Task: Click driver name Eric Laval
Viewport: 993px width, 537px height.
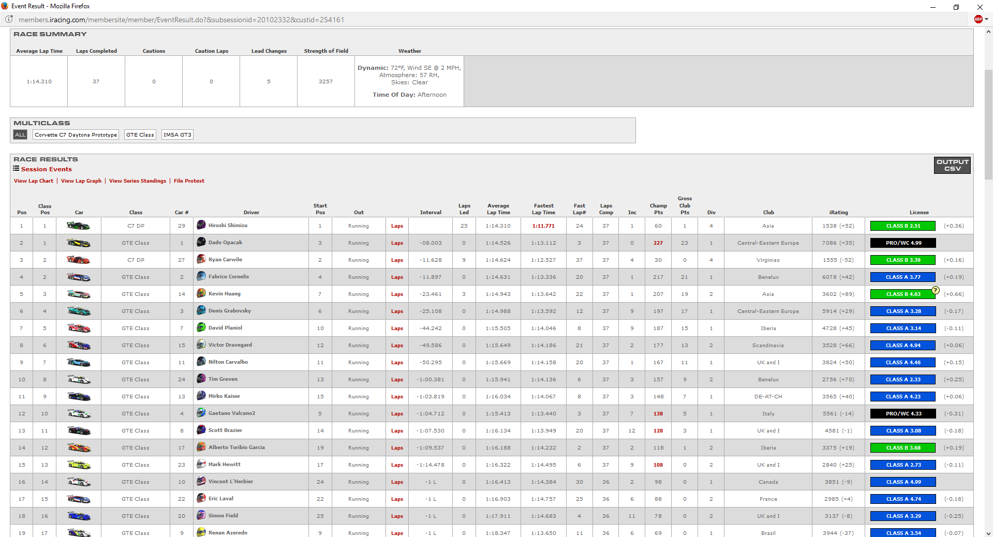Action: click(221, 499)
